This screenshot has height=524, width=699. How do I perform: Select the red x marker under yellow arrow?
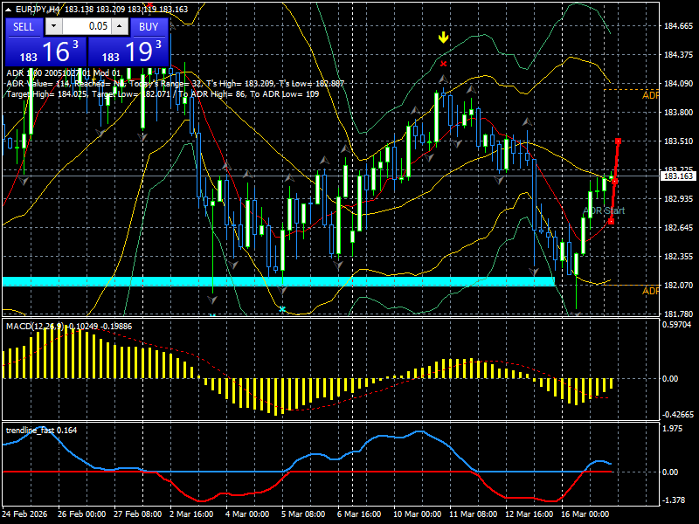443,64
